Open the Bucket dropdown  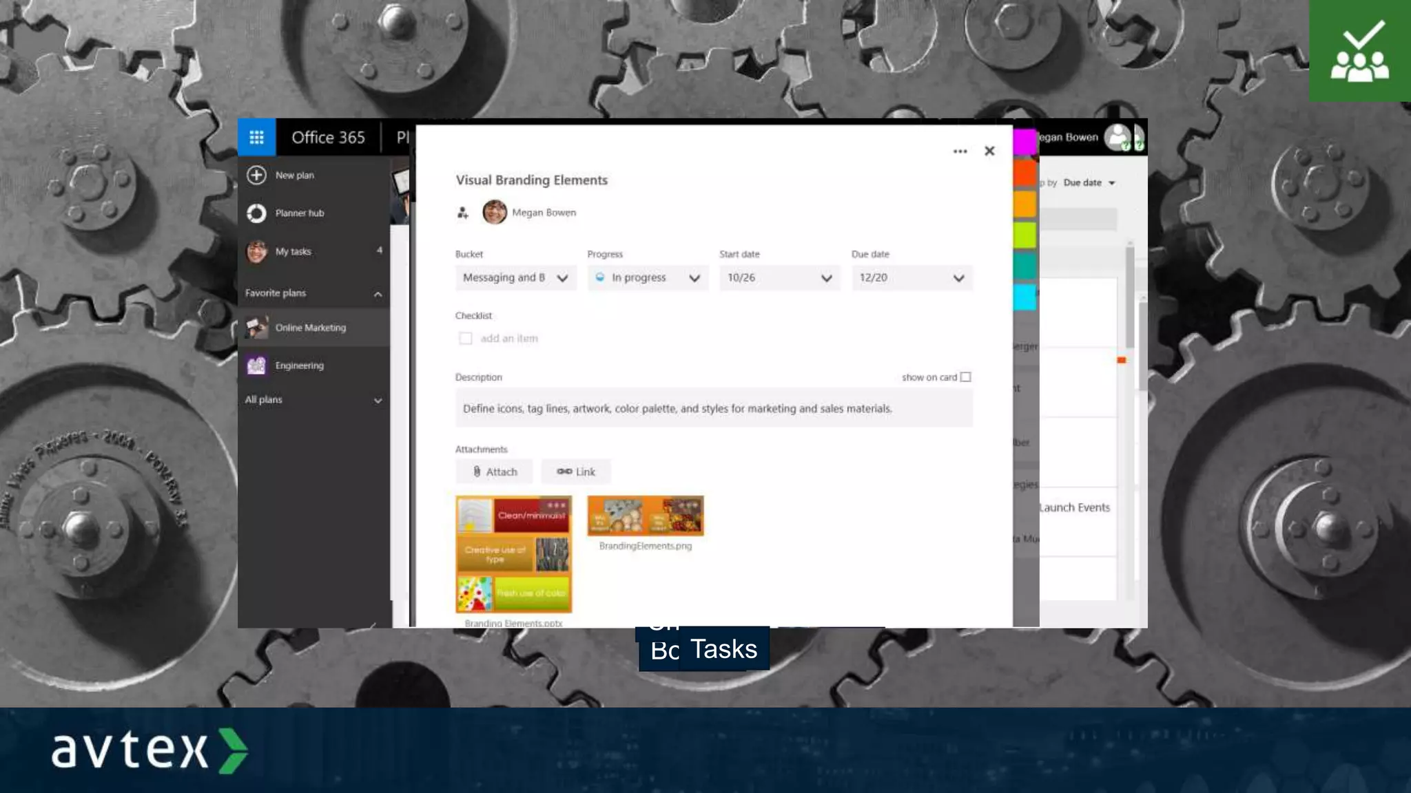pos(515,278)
